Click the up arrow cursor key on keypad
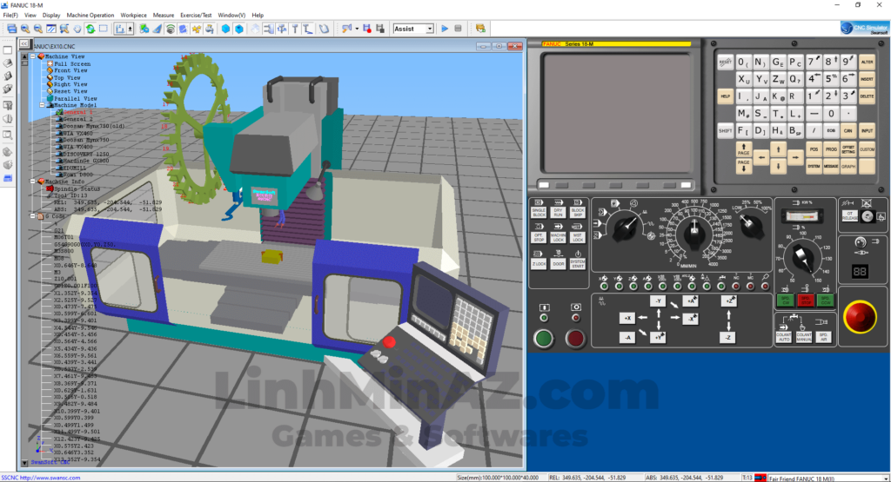The image size is (891, 482). click(779, 149)
